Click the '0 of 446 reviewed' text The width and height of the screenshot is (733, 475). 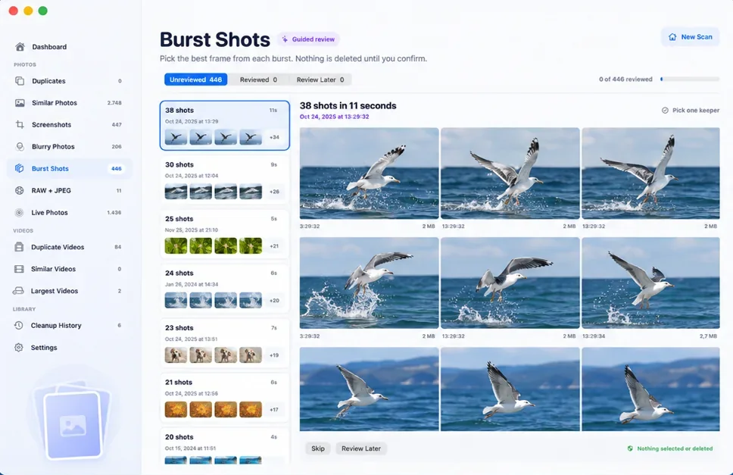625,80
